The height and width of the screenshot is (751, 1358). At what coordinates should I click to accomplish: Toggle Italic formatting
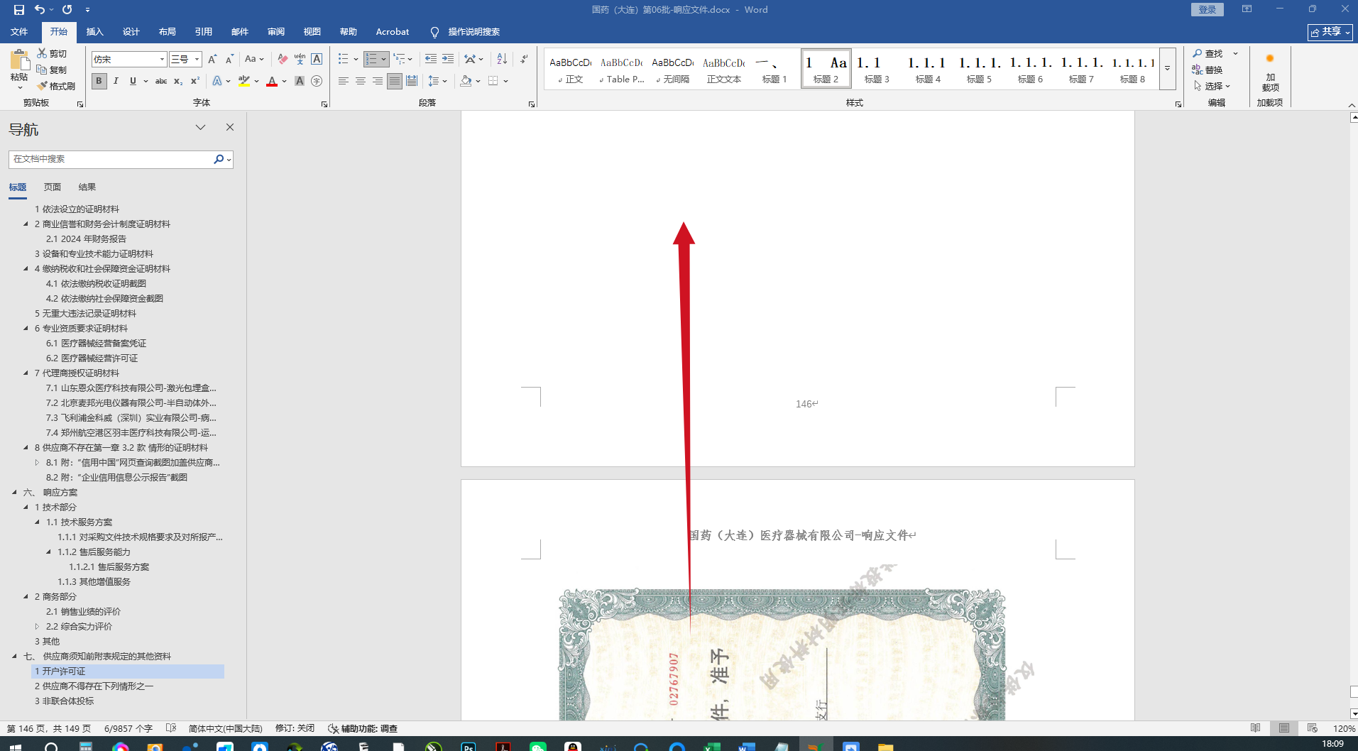coord(116,81)
